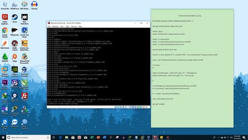Image resolution: width=248 pixels, height=140 pixels.
Task: Click the 'nano /etc/apt/sources.list' note line
Action: 163,99
